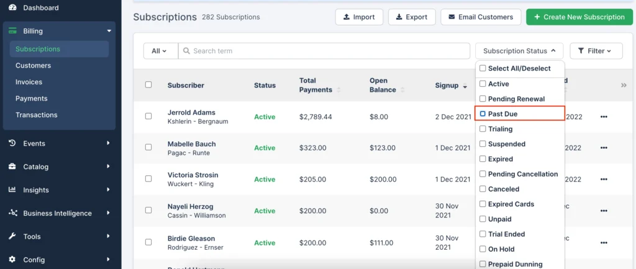The height and width of the screenshot is (269, 636).
Task: Open the Filter dropdown
Action: [596, 51]
